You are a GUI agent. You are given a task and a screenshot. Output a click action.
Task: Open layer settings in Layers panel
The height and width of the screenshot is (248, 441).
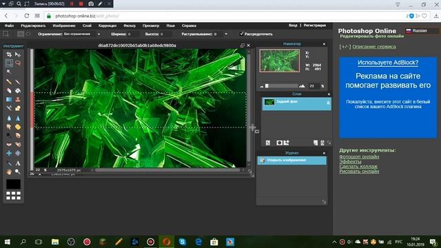268,143
